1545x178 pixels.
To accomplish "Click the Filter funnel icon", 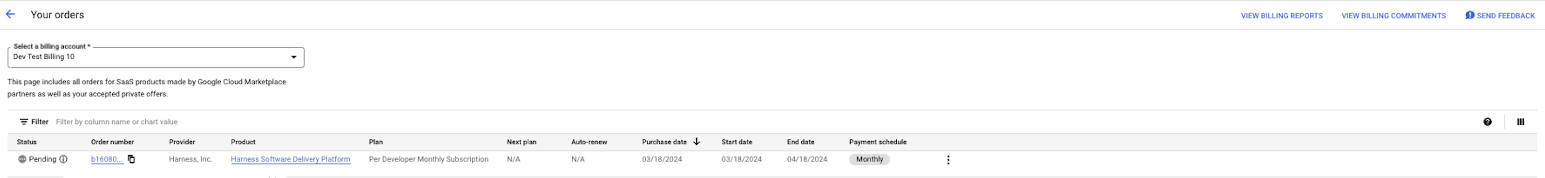I will [24, 122].
